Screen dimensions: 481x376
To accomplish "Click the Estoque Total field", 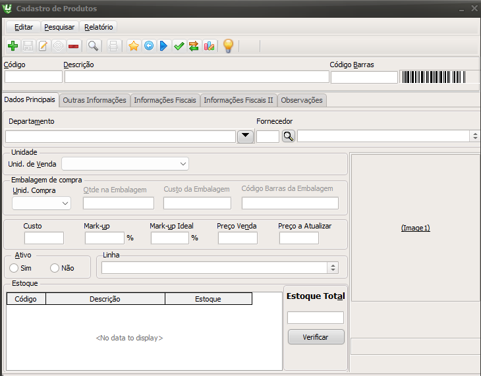I will tap(316, 318).
